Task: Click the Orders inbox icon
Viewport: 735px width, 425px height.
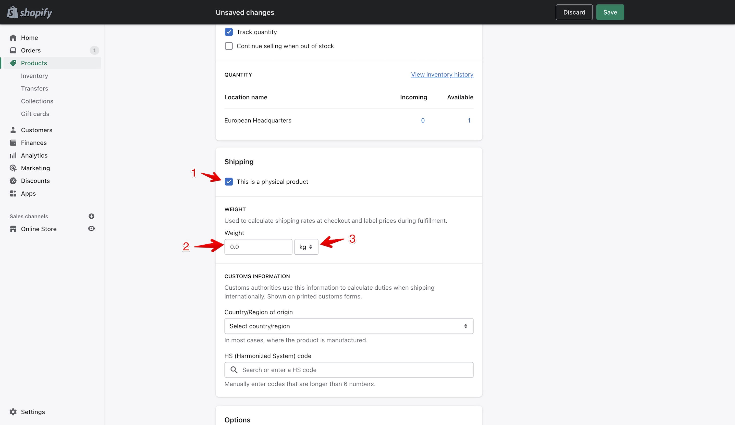Action: coord(13,50)
